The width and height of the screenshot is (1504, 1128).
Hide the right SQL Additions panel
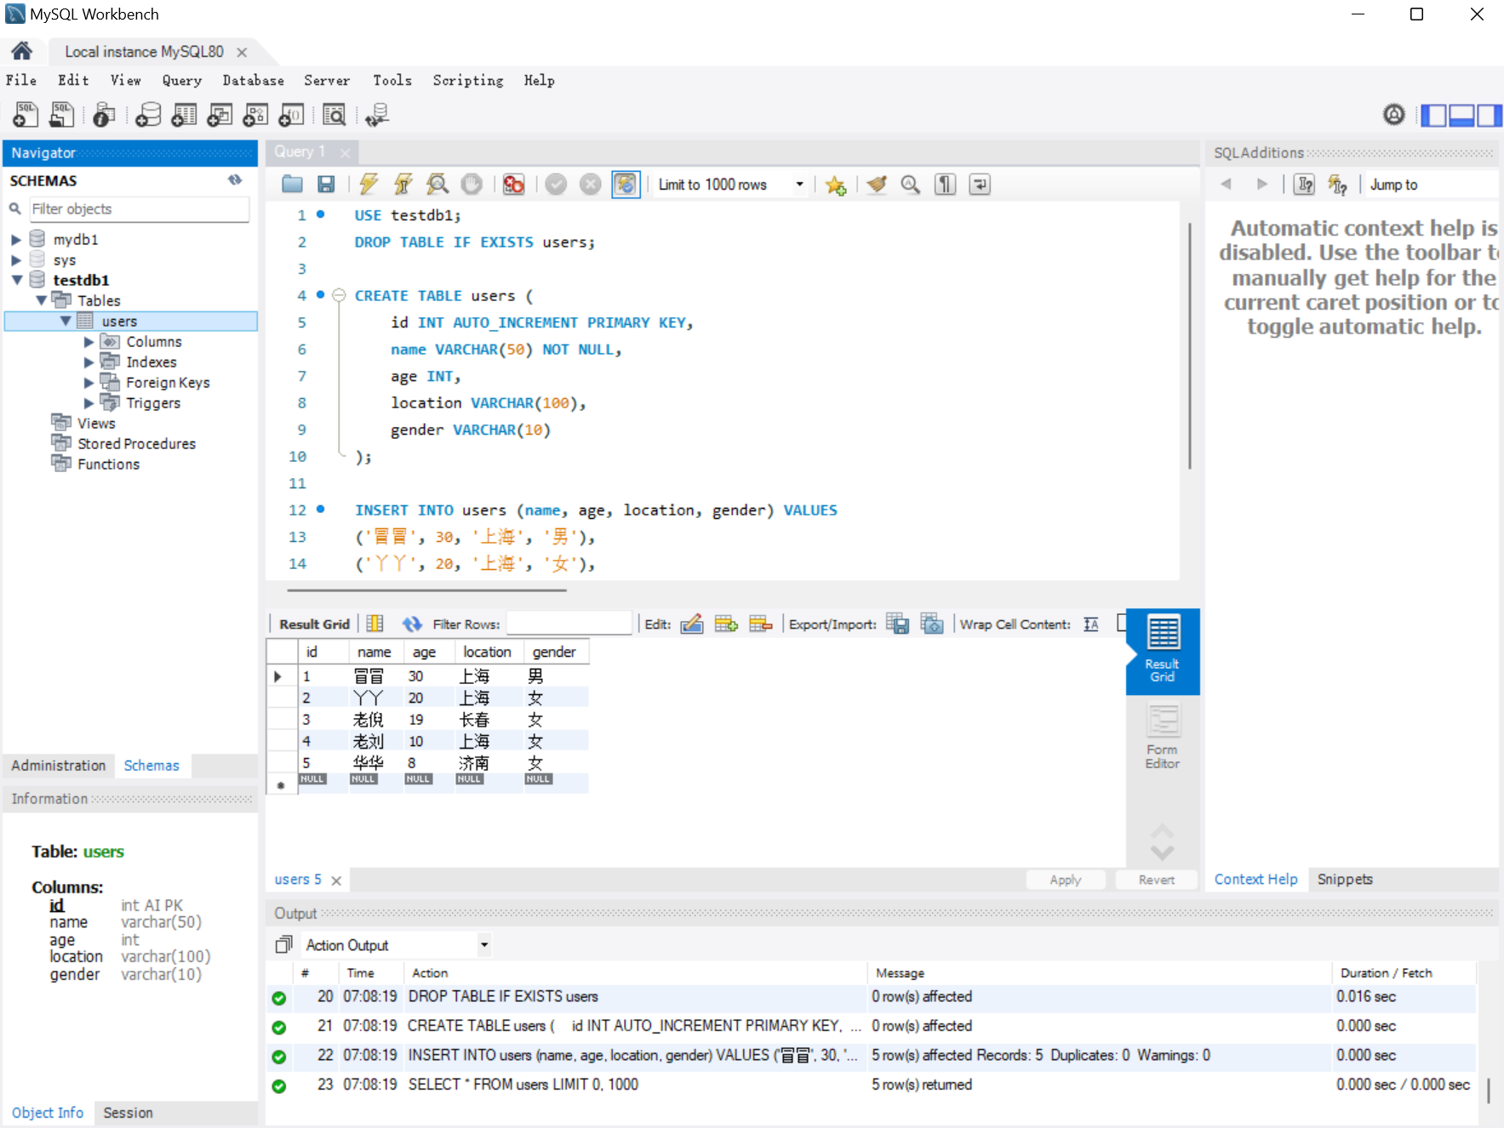1489,114
